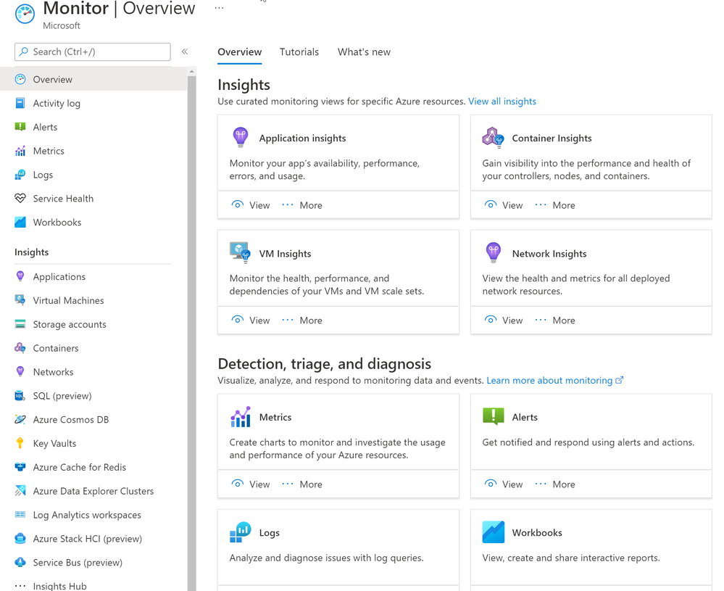Click the Application insights card lightbulb icon

pyautogui.click(x=241, y=137)
